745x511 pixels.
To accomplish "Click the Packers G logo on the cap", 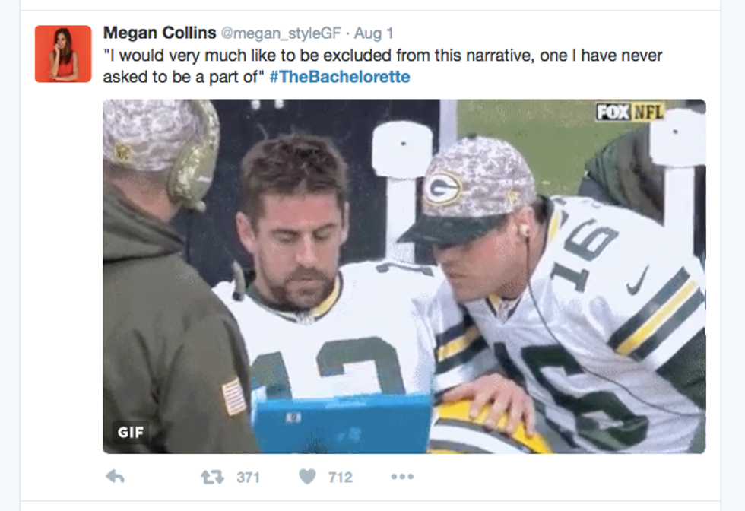I will click(x=442, y=189).
